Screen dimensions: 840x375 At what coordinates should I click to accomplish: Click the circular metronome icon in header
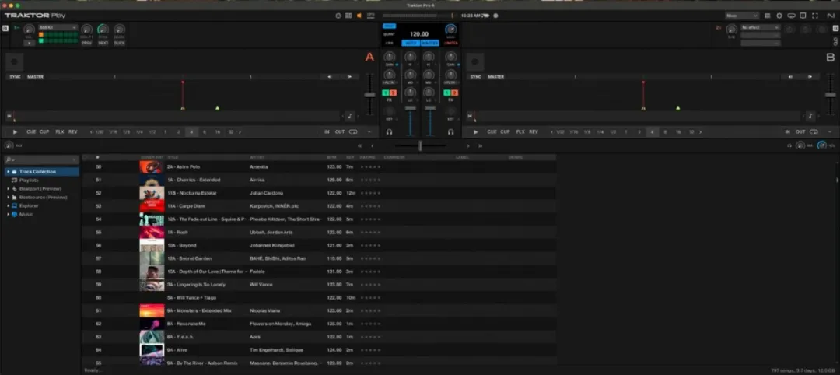pyautogui.click(x=338, y=16)
